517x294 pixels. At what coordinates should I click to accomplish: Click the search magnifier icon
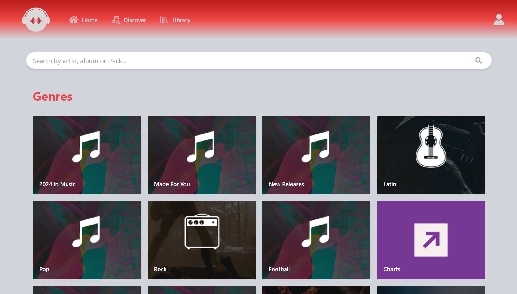(x=478, y=60)
